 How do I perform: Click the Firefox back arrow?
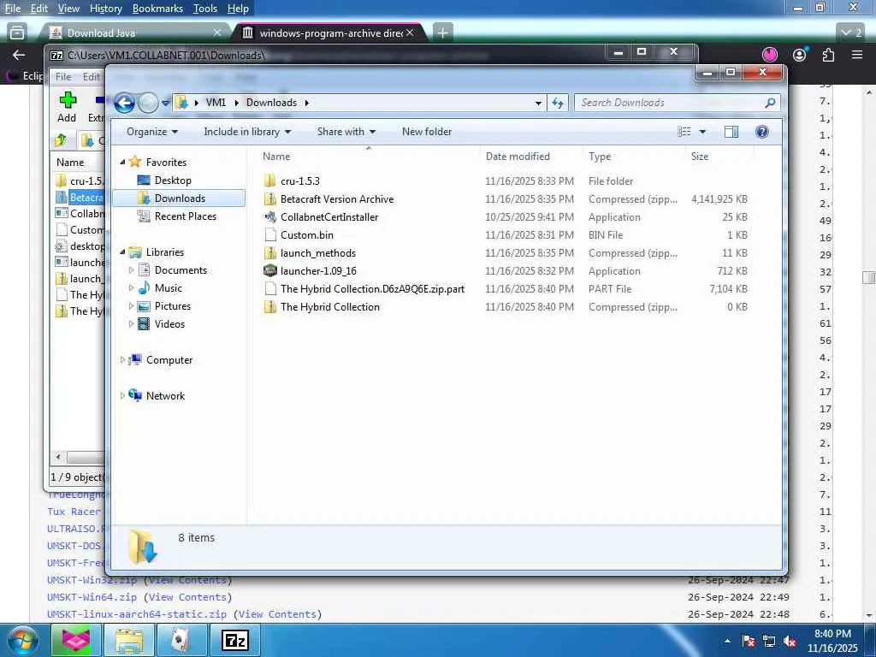coord(19,55)
